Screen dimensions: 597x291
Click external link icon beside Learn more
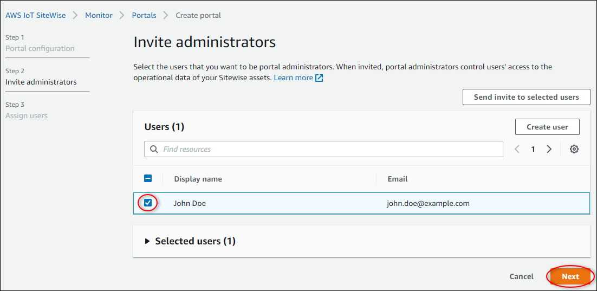(x=320, y=78)
